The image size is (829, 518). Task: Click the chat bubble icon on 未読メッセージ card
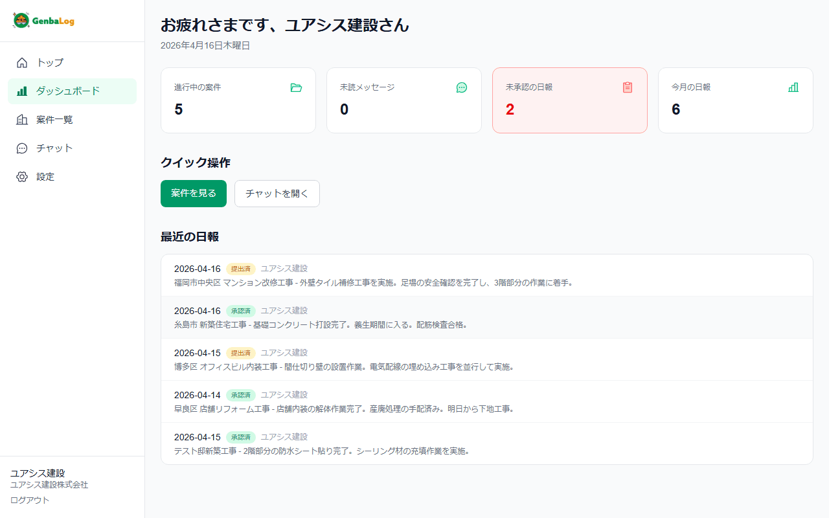(x=462, y=88)
